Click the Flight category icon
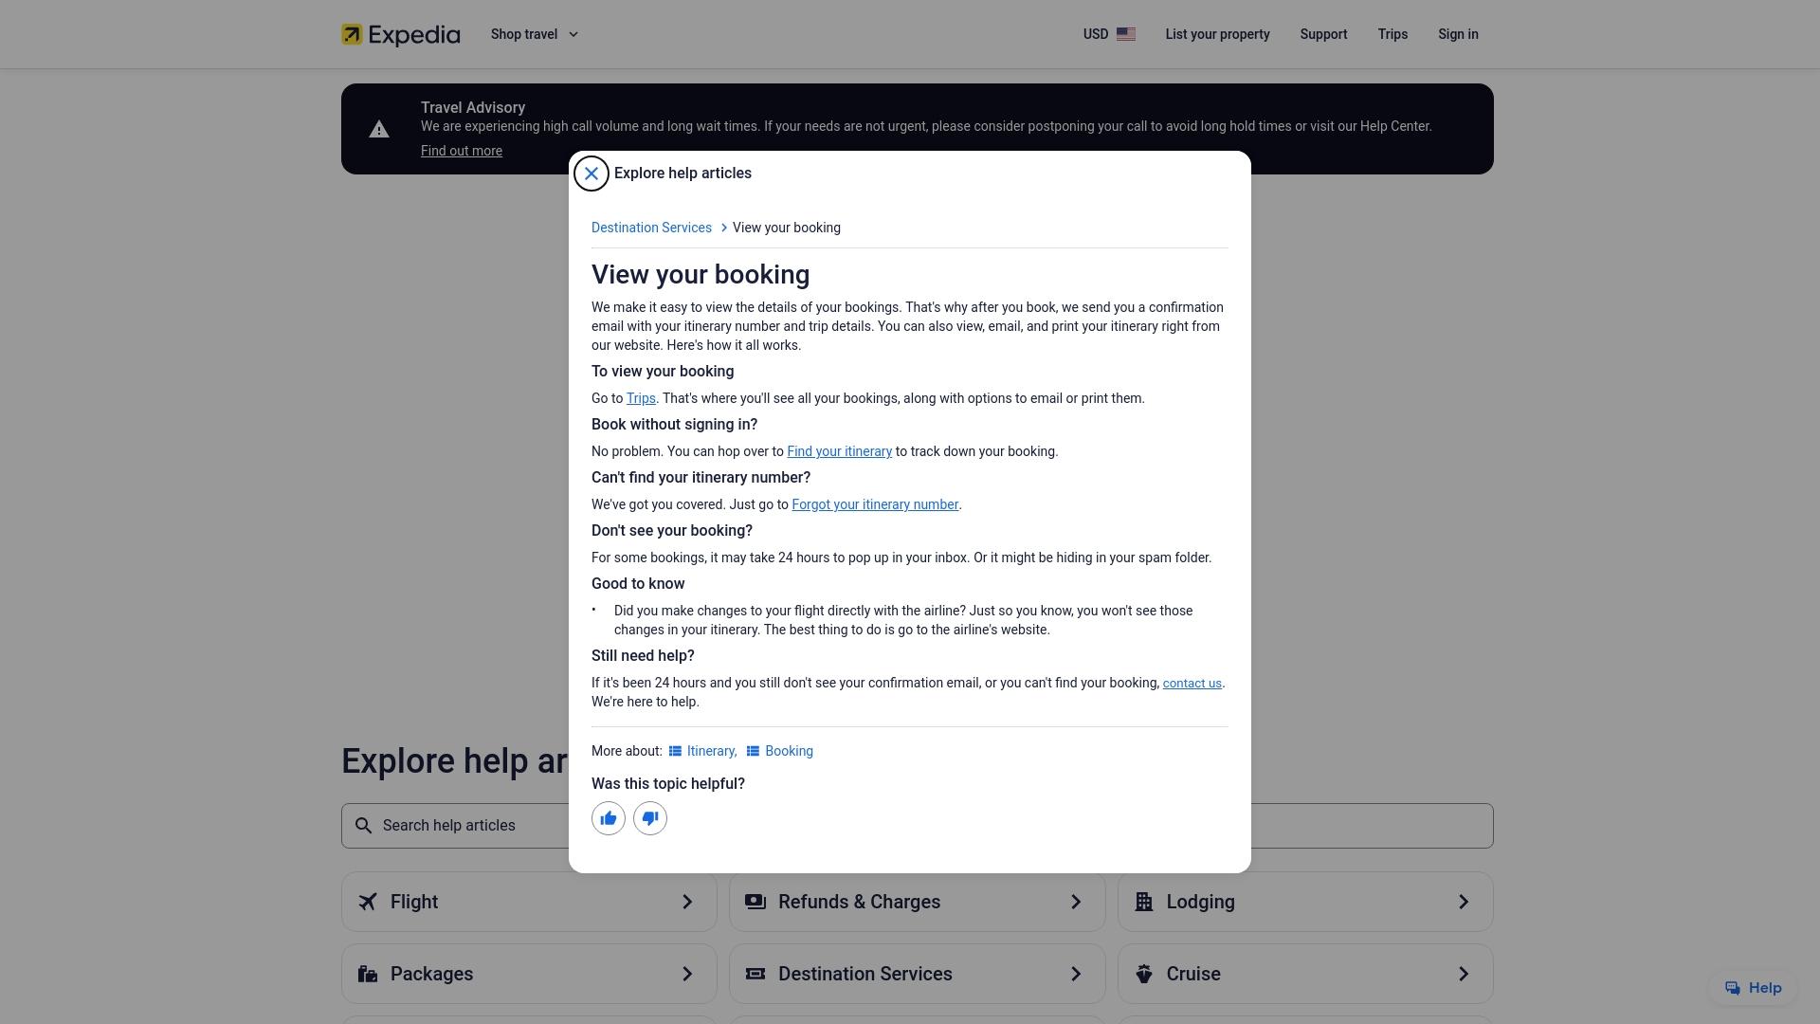The width and height of the screenshot is (1820, 1024). click(x=366, y=902)
